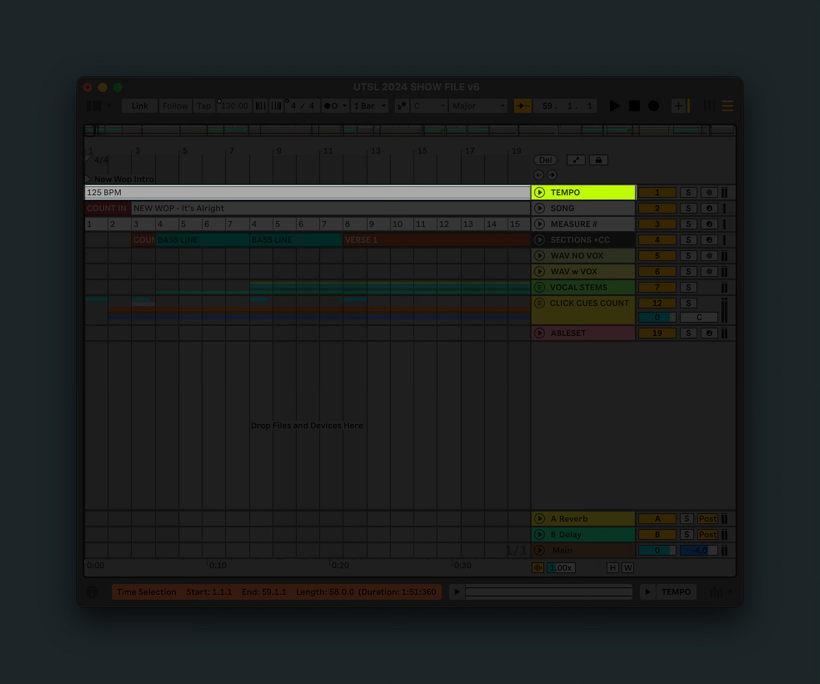
Task: Click the plus MIDI overdub button
Action: point(678,106)
